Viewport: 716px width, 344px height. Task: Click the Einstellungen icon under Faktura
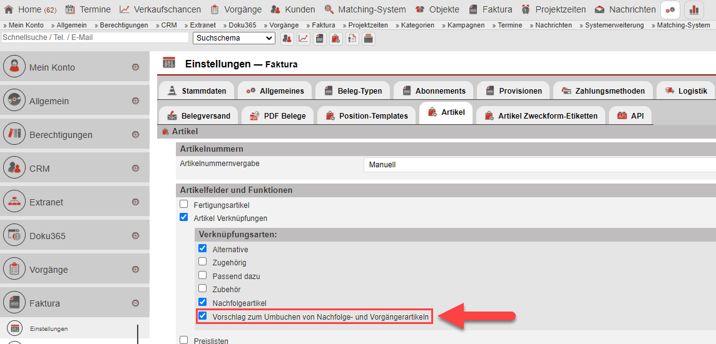click(x=16, y=329)
